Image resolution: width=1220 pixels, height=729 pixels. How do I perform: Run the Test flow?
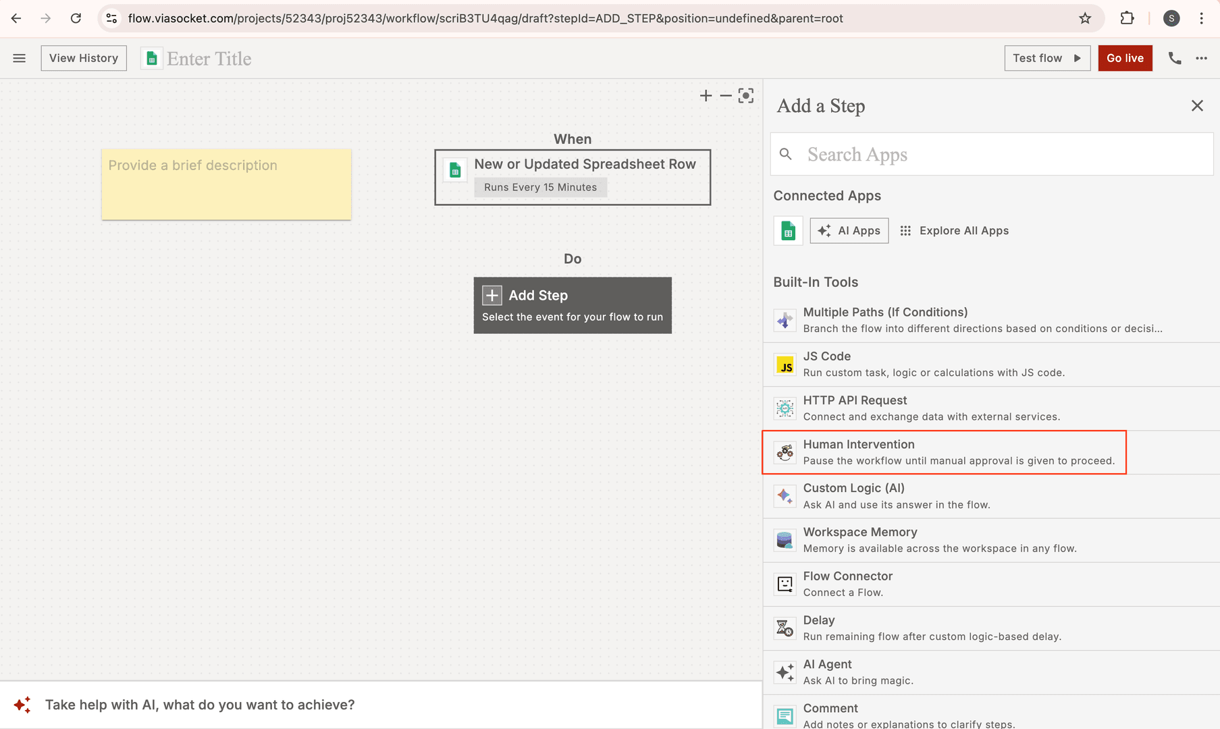tap(1047, 58)
